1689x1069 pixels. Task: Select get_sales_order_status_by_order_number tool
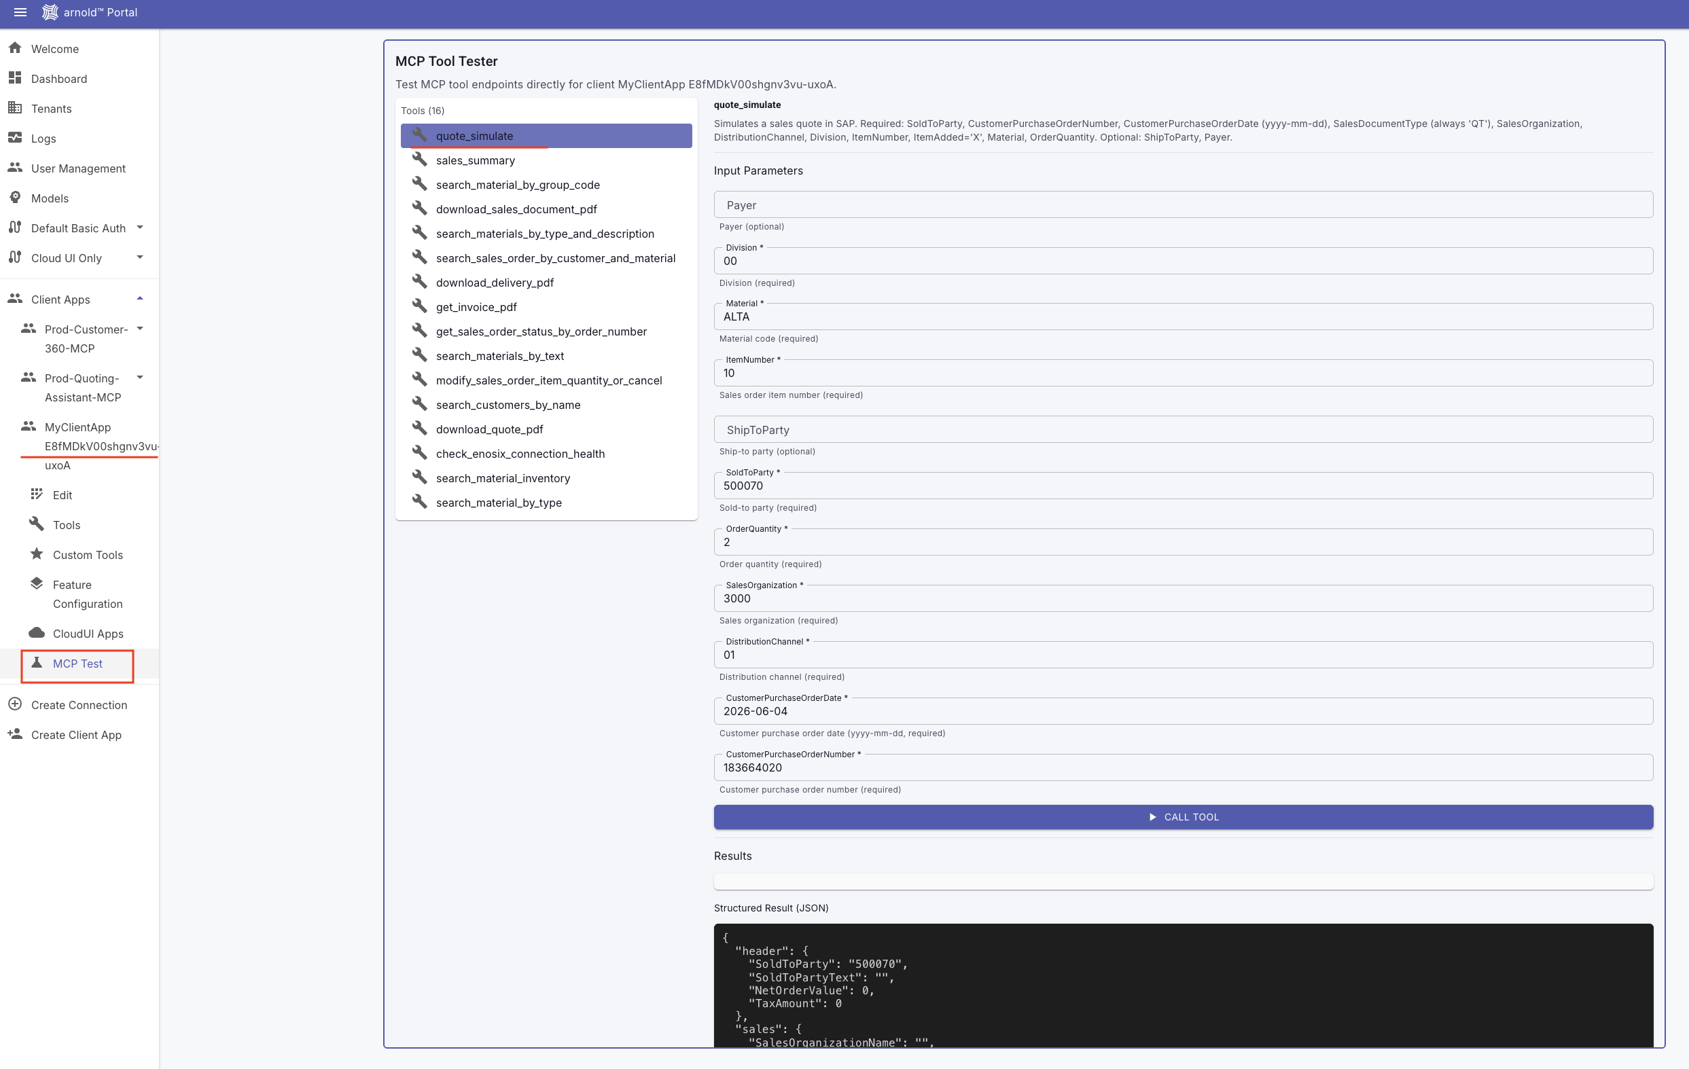[546, 331]
